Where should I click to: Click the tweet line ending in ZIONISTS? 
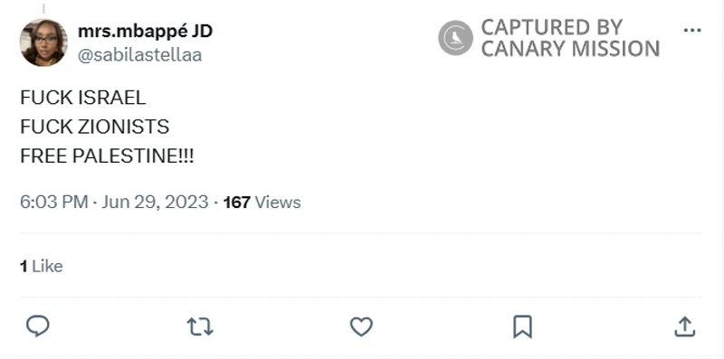point(95,127)
